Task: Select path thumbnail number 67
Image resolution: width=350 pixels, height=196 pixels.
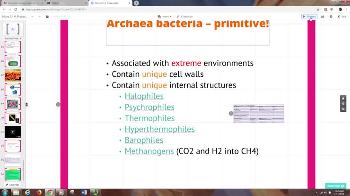Action: click(x=13, y=75)
